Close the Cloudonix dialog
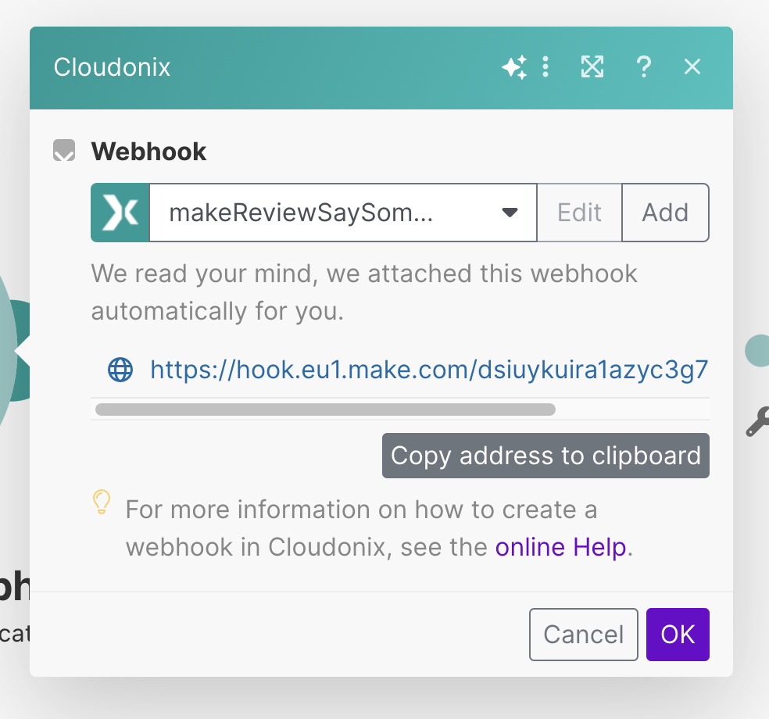This screenshot has width=769, height=719. pos(692,68)
